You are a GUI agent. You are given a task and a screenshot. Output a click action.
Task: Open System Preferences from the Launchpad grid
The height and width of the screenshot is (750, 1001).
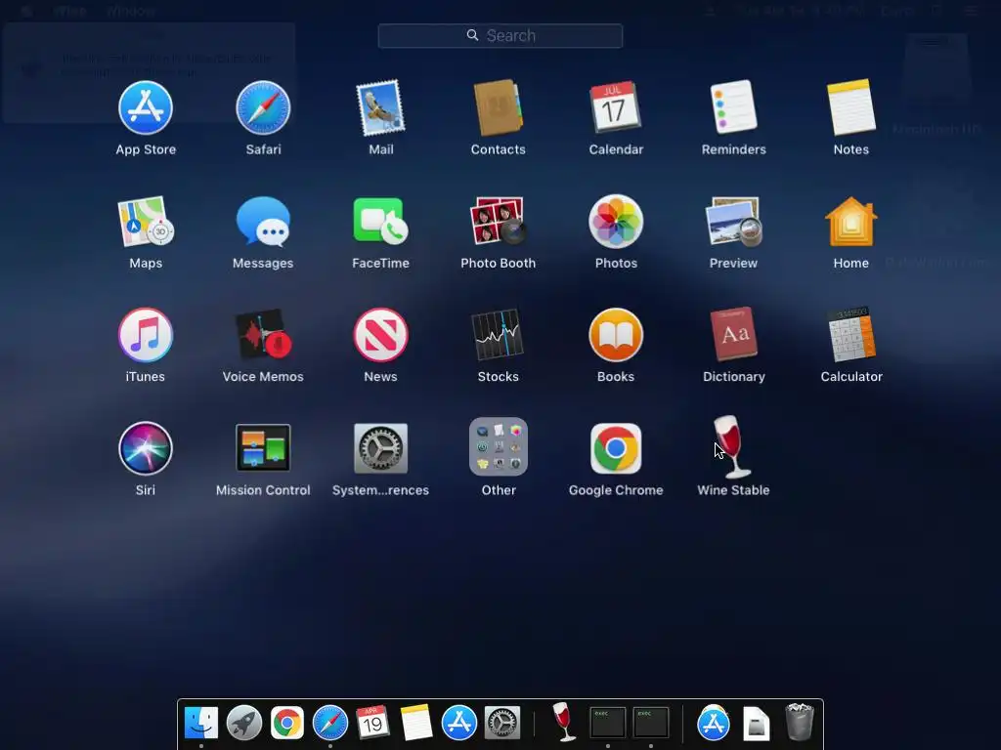[380, 448]
